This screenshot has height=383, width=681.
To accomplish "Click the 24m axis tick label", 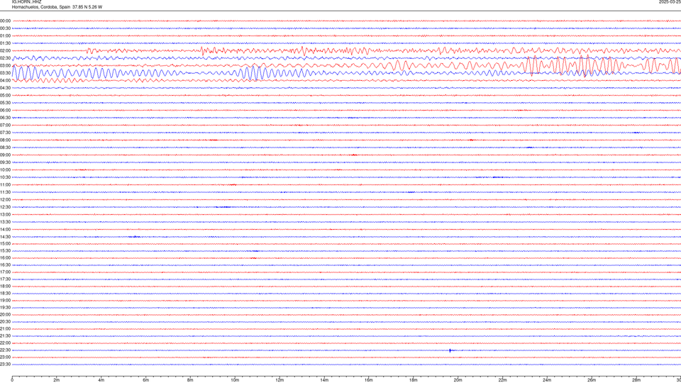I will pos(547,380).
